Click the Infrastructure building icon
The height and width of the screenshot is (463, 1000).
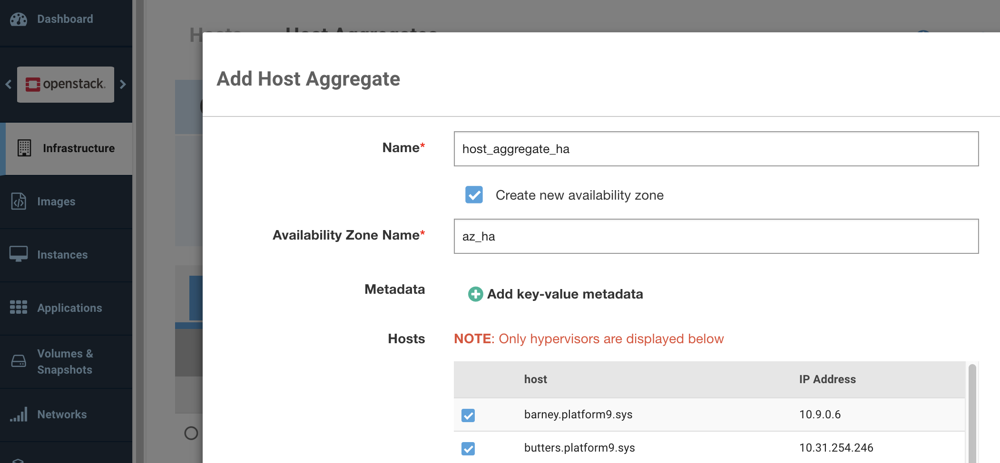[x=24, y=148]
